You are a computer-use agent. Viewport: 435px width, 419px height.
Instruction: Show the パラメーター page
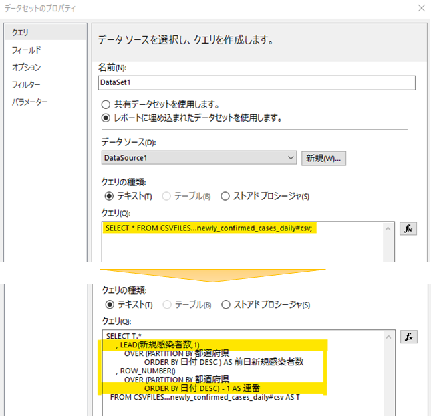coord(29,102)
